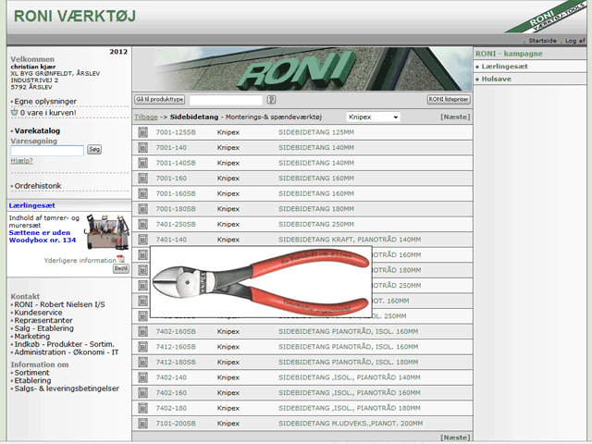Open image icon for item 7101-200SB
Image resolution: width=592 pixels, height=444 pixels.
[x=142, y=424]
